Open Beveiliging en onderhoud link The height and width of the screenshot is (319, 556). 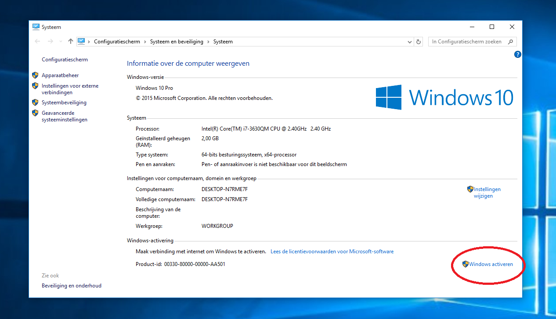(72, 286)
